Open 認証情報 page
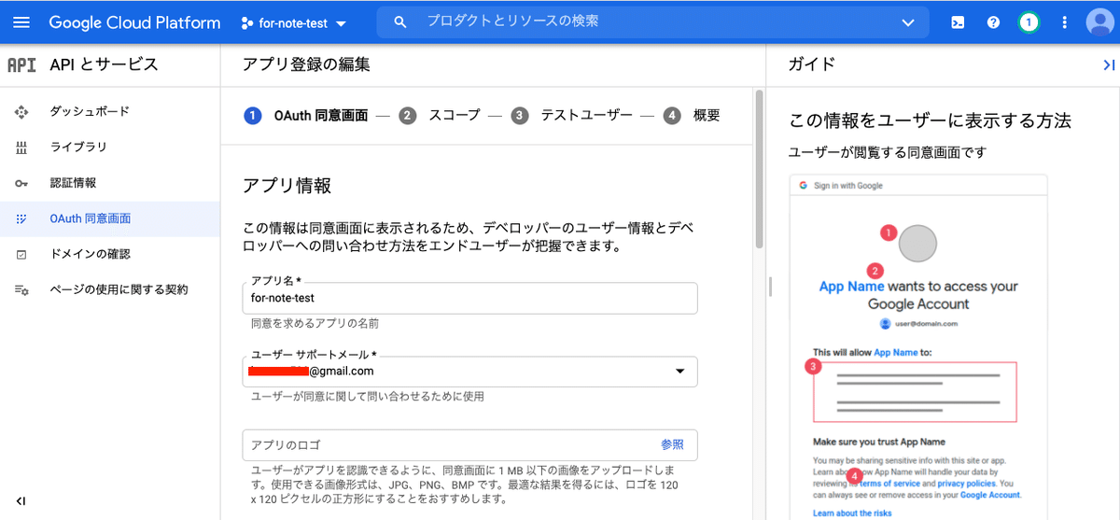 pos(73,182)
